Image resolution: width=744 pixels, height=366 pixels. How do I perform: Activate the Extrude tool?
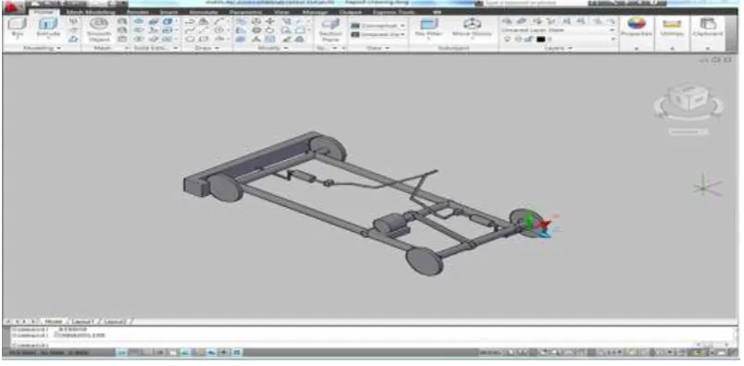tap(48, 28)
